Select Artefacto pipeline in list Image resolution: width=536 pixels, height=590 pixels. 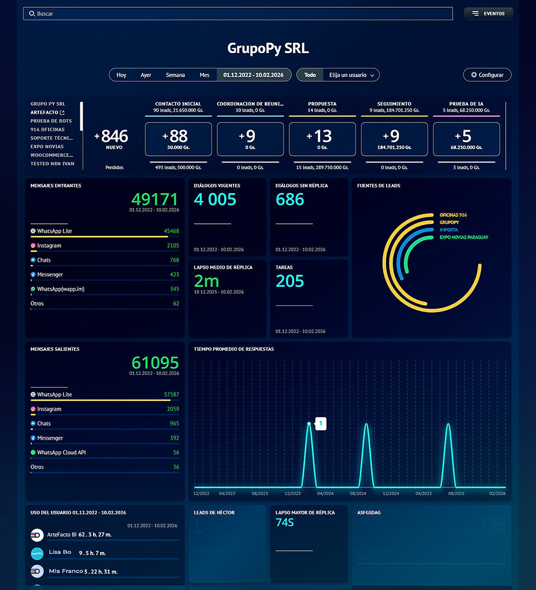[x=44, y=113]
